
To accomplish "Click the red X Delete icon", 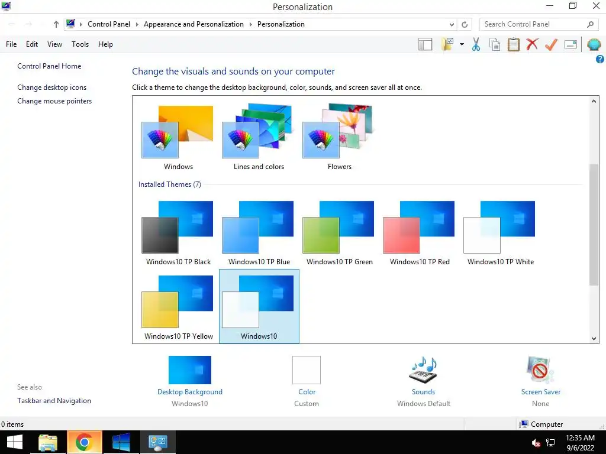I will (x=532, y=44).
